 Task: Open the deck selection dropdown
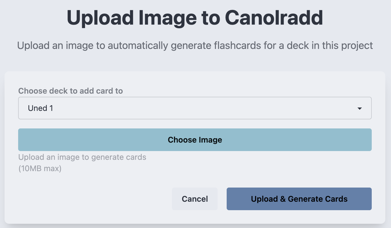tap(195, 108)
